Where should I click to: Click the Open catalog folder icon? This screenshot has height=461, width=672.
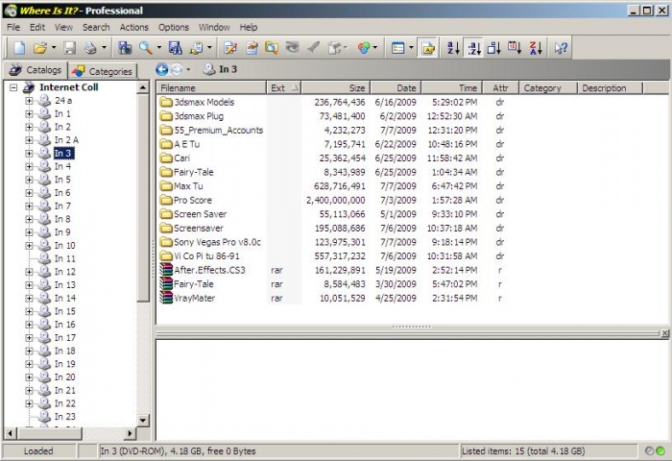[39, 47]
